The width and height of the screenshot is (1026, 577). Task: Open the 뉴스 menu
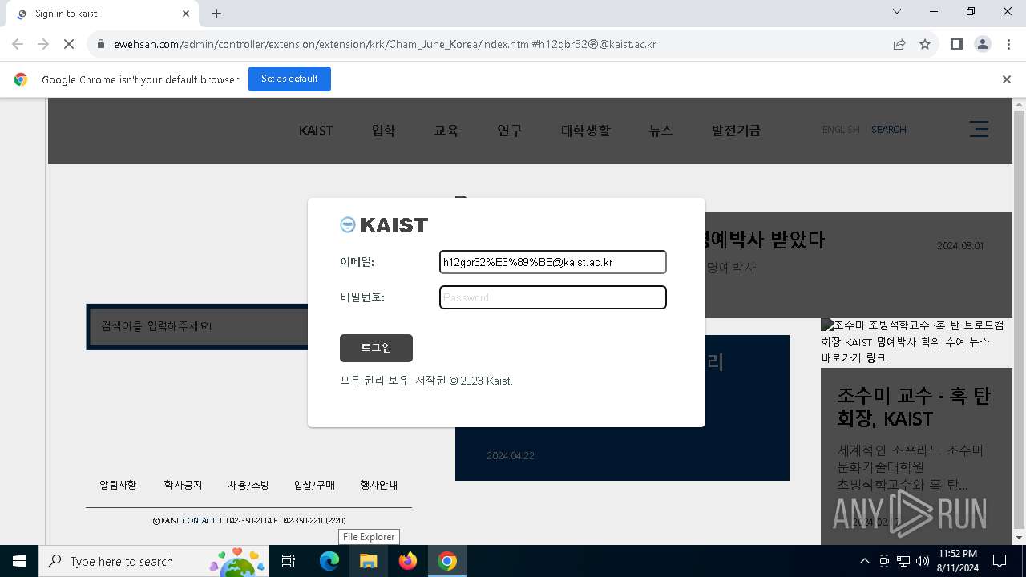pyautogui.click(x=660, y=131)
